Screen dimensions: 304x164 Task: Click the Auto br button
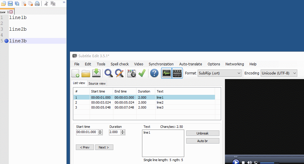coord(203,141)
